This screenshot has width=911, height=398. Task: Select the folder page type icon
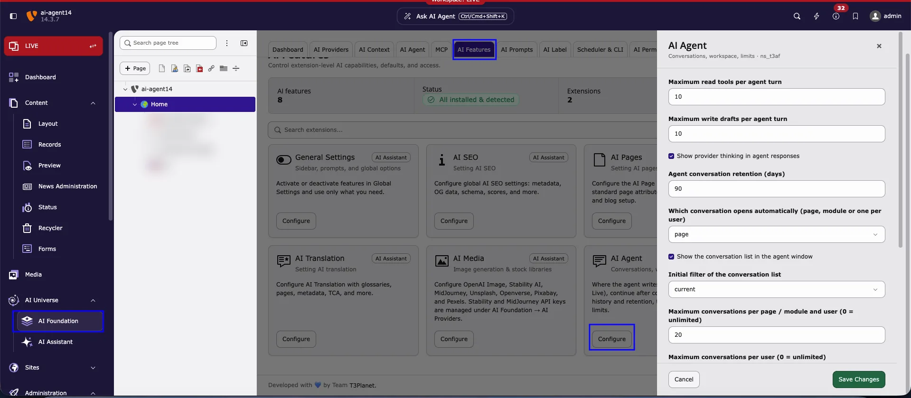(224, 69)
